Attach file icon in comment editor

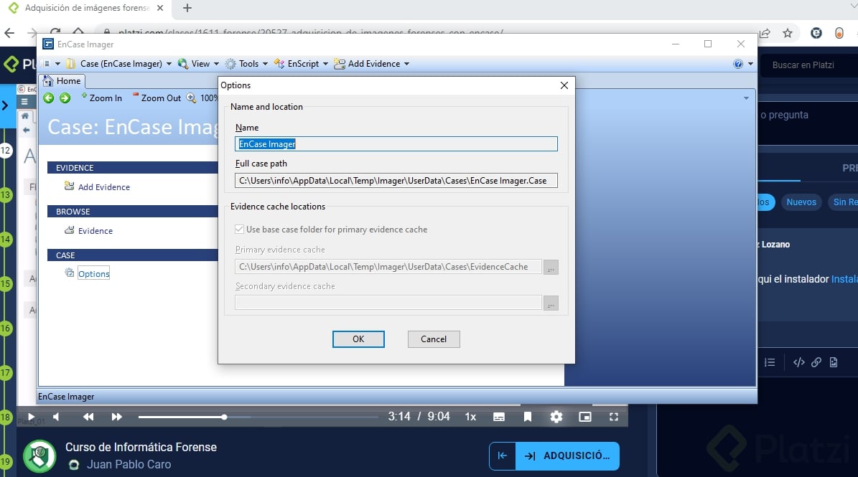coord(834,362)
